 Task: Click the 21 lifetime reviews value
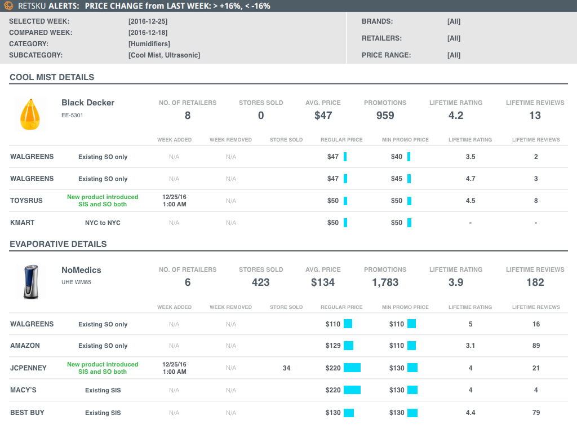coord(536,368)
